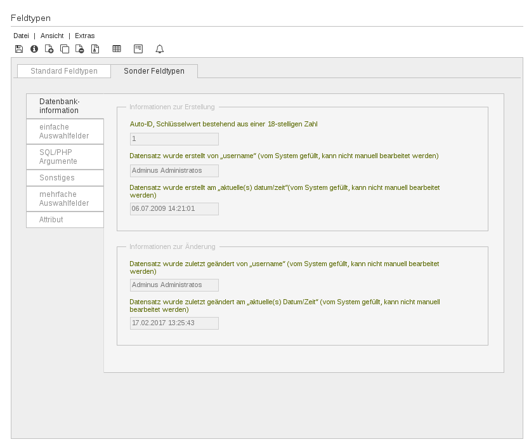Open mehrfache Auswahlfelder side tab
529x444 pixels.
65,199
